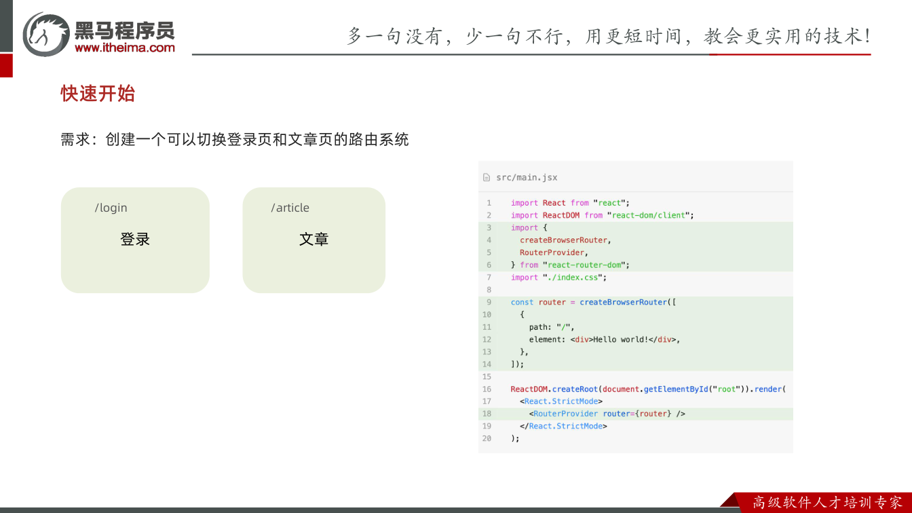Click the 快速开始 heading
The height and width of the screenshot is (513, 912).
[x=98, y=94]
